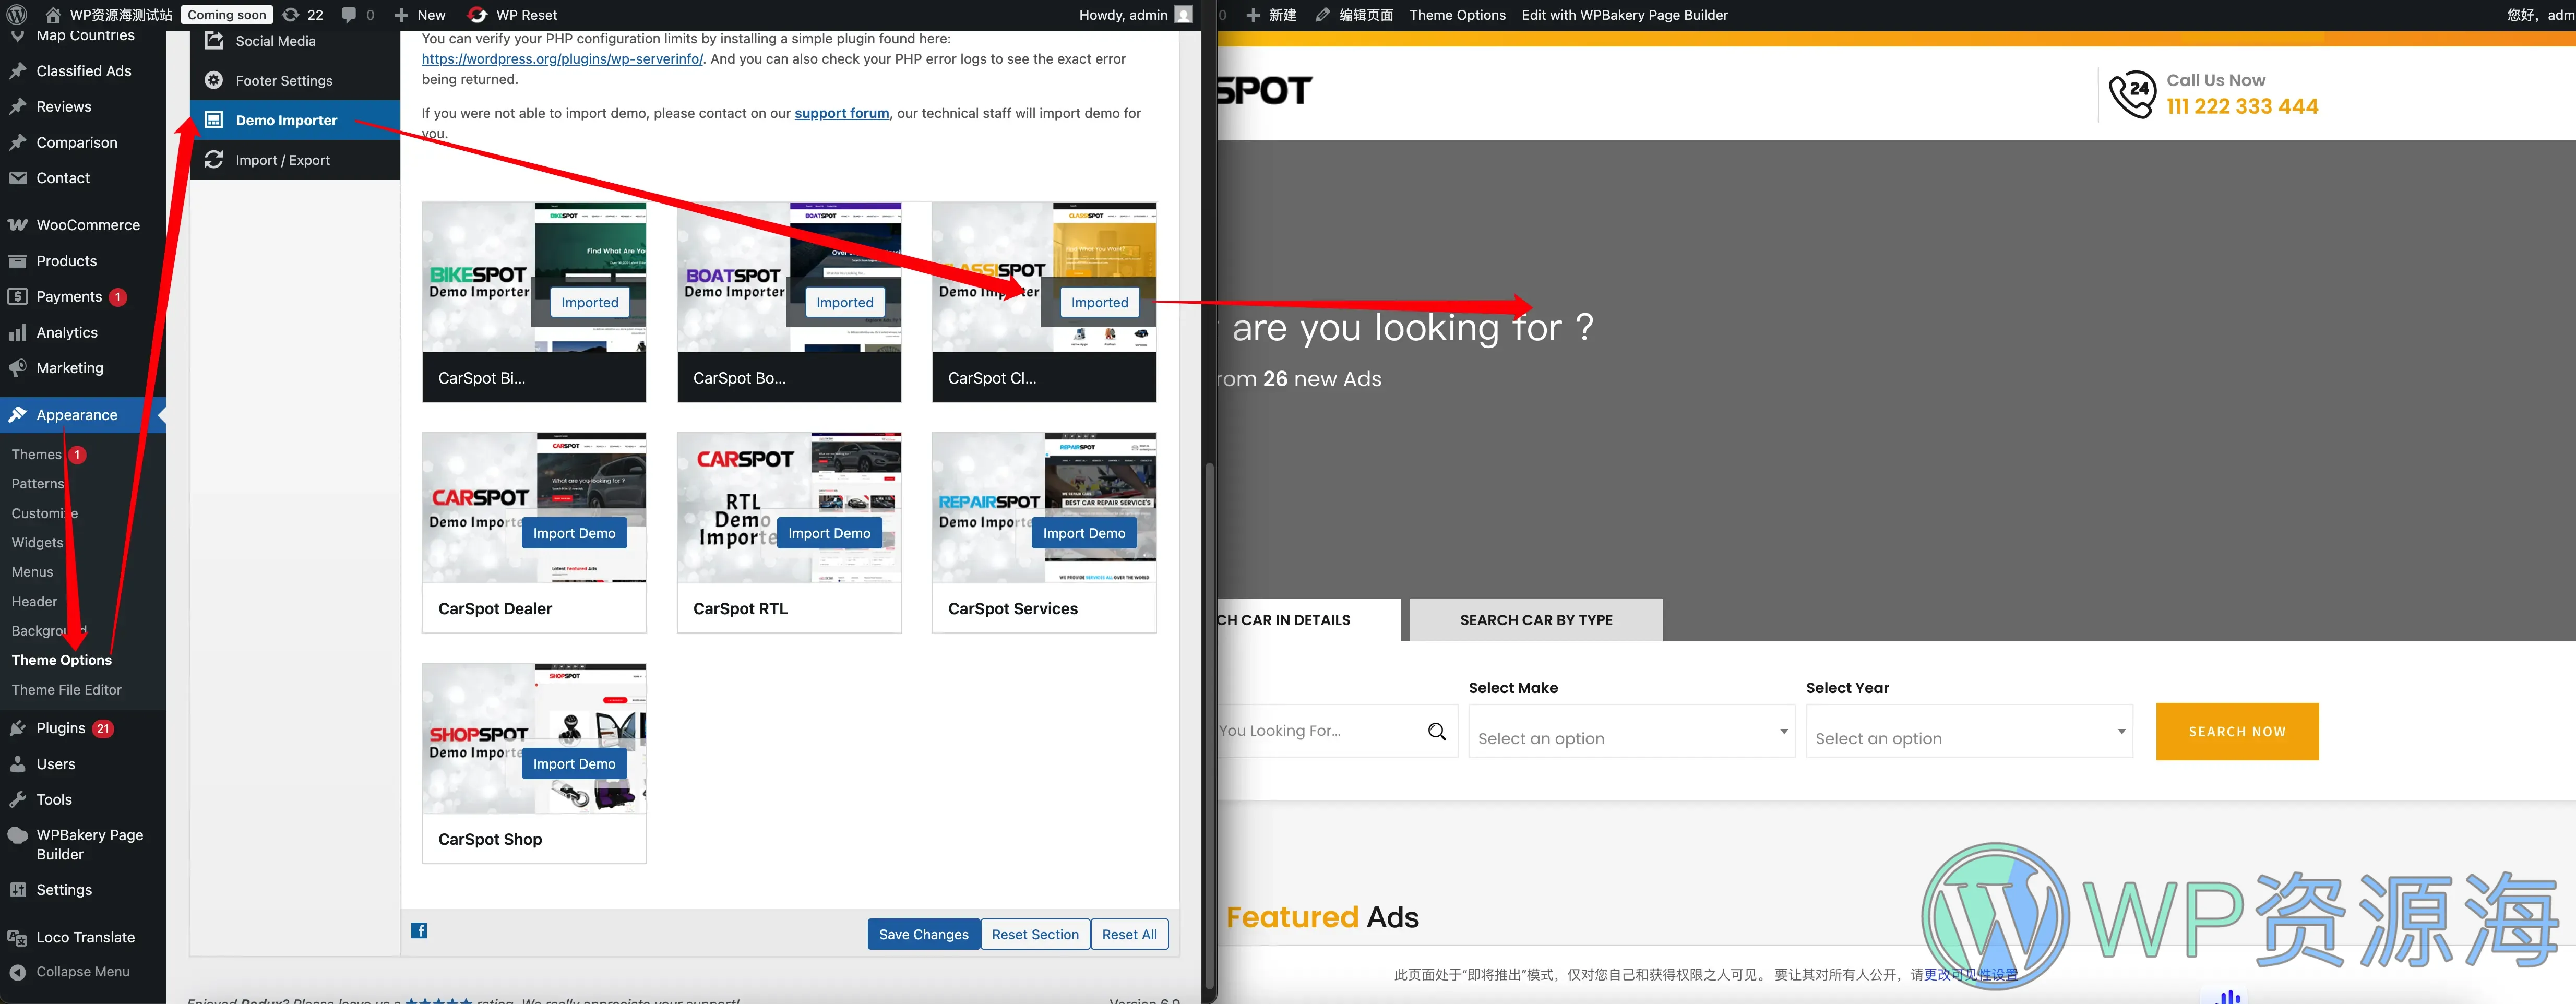Click the Facebook icon in options footer
The height and width of the screenshot is (1004, 2576).
pyautogui.click(x=419, y=931)
